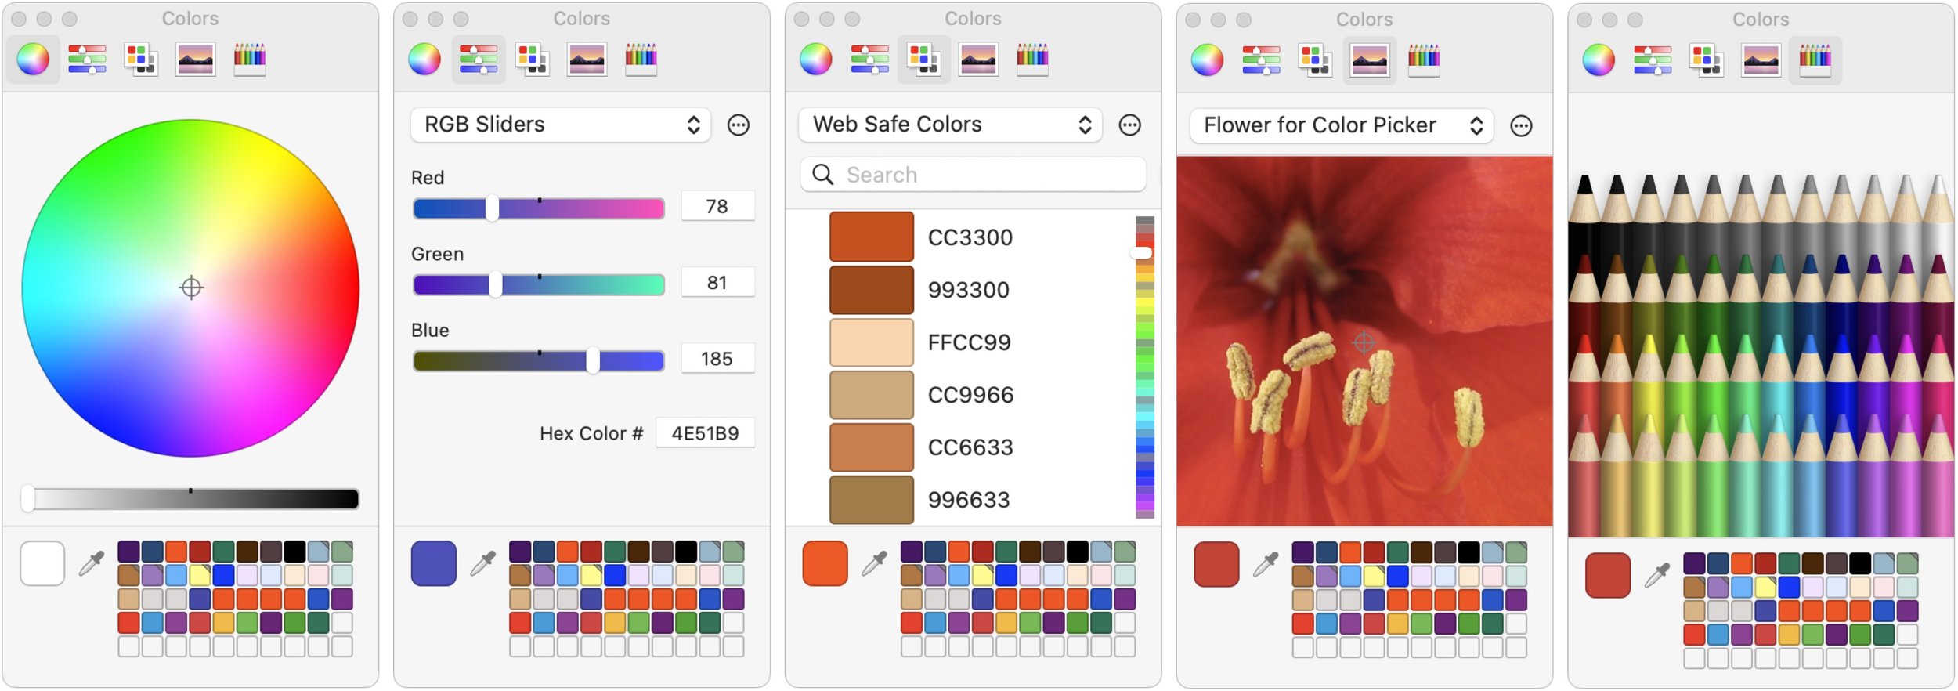This screenshot has height=691, width=1958.
Task: Focus the Search field in the Web Safe Colors window
Action: [974, 175]
